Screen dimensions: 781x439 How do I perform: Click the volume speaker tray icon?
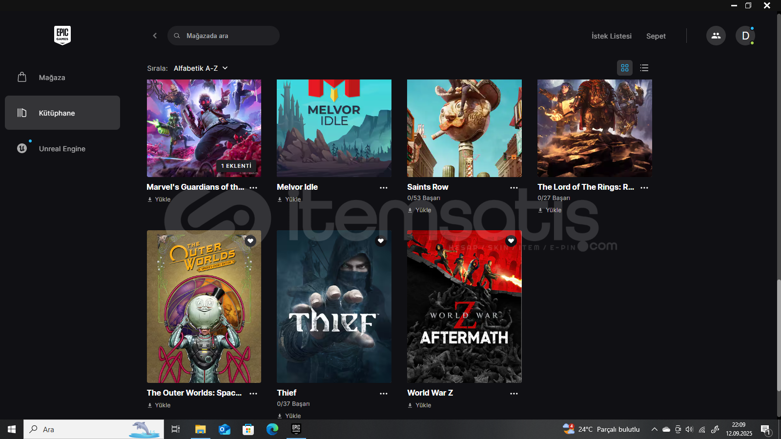689,429
